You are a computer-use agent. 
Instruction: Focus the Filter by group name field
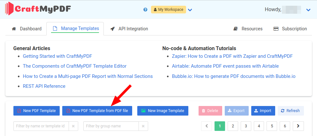[111, 126]
